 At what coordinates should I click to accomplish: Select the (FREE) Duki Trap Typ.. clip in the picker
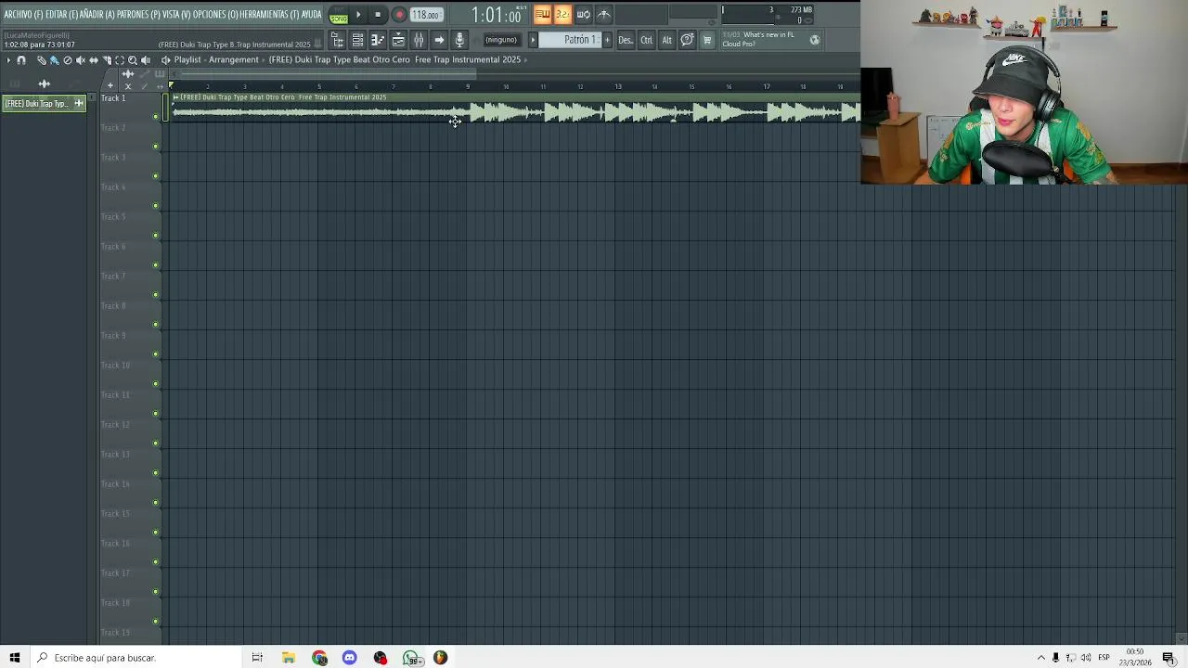(44, 104)
